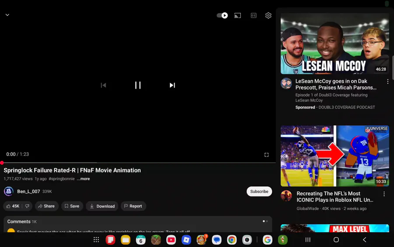This screenshot has height=247, width=394.
Task: Skip to the next video
Action: pos(172,85)
